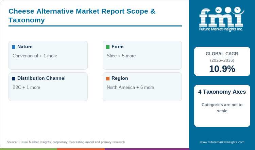Click the Cheese Alternative Market Report title
This screenshot has height=150, width=255.
pyautogui.click(x=82, y=16)
